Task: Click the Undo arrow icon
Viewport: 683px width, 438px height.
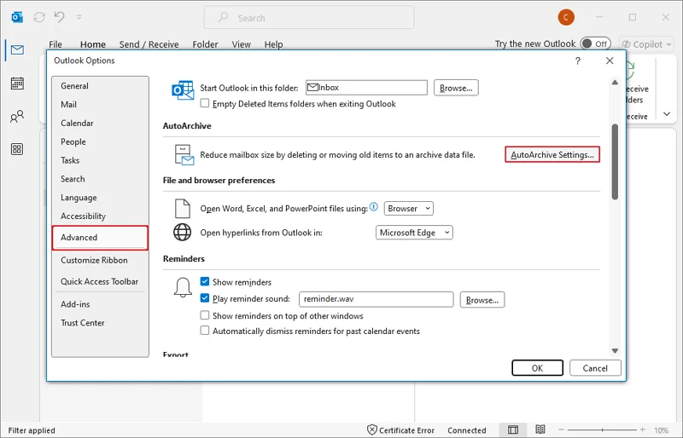Action: pos(60,17)
